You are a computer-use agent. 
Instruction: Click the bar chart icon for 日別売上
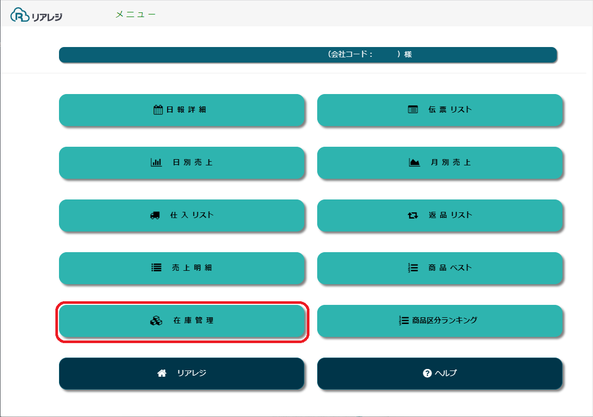tap(156, 162)
